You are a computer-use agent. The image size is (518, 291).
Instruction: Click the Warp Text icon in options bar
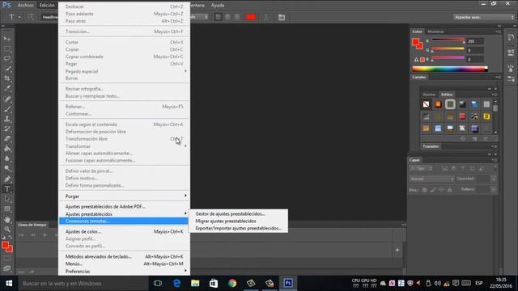(266, 17)
